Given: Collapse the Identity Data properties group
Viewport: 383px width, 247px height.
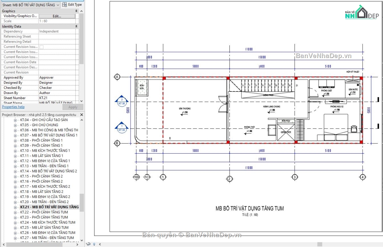Looking at the screenshot, I should (76, 26).
